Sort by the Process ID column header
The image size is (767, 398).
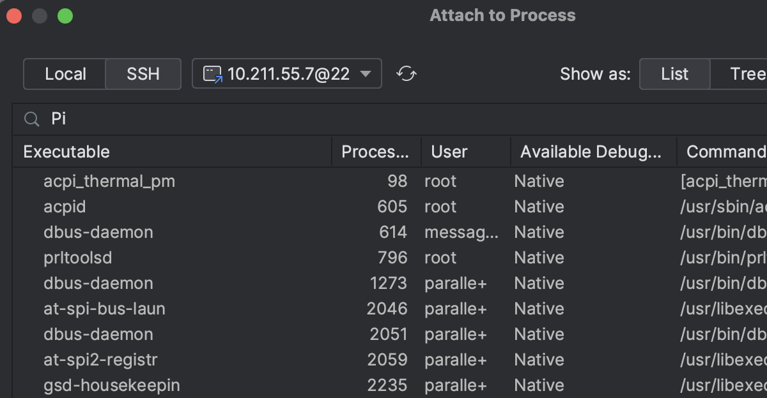point(375,152)
